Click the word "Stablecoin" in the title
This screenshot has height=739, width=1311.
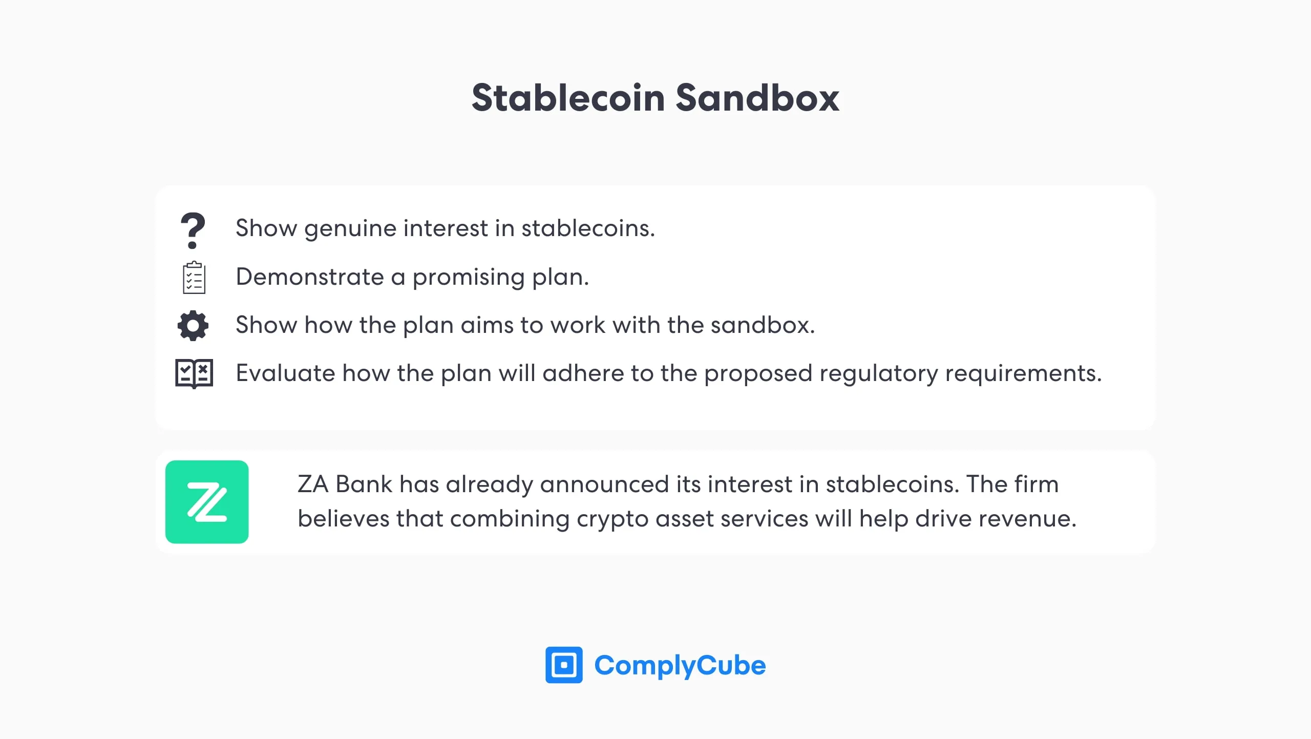click(x=568, y=97)
